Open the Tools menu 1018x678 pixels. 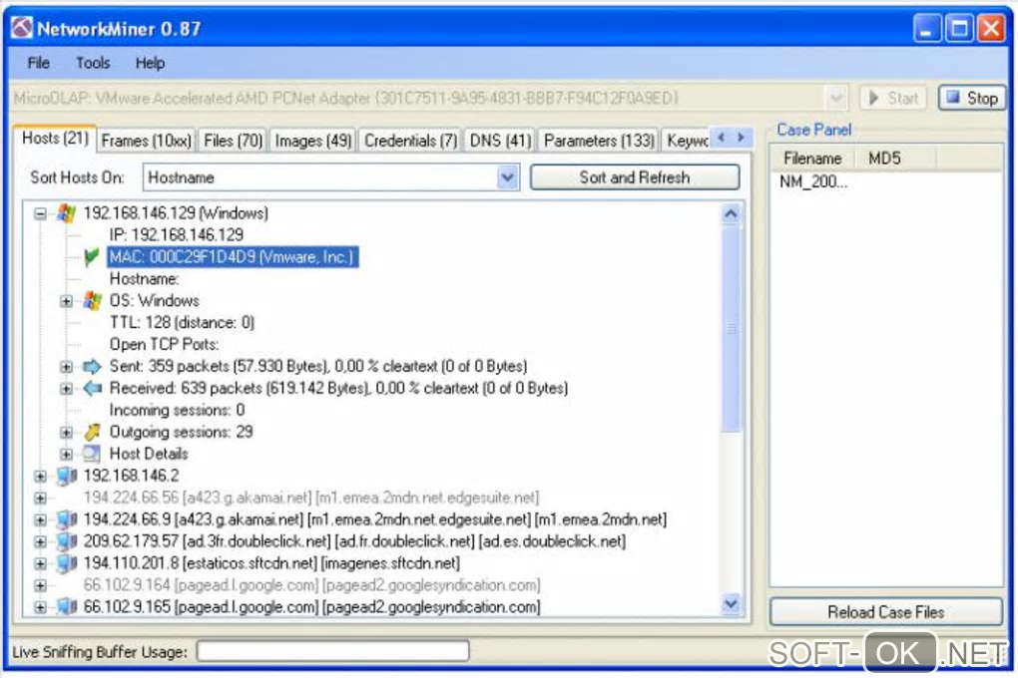click(x=93, y=63)
